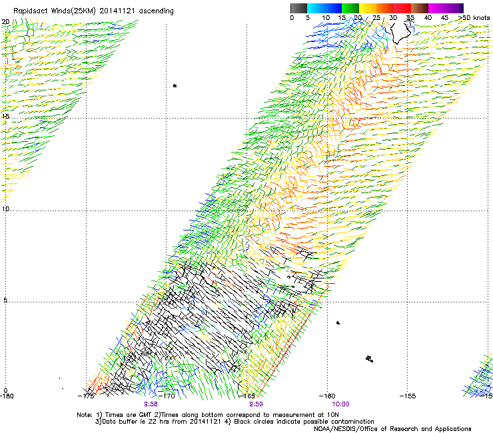
Task: Click the 10 latitude axis label
Action: (5, 209)
